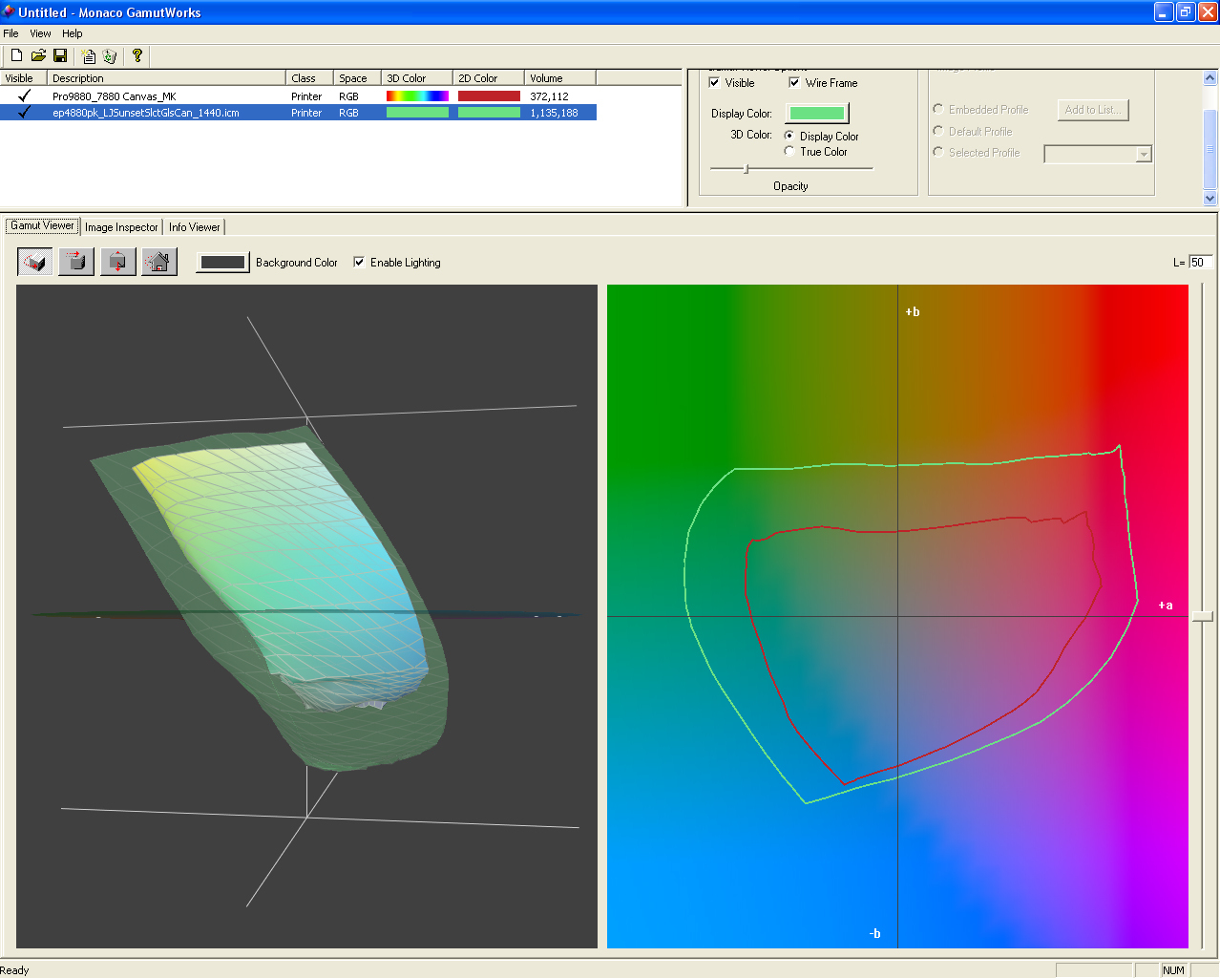Click the New document toolbar icon
This screenshot has height=978, width=1220.
click(x=16, y=56)
